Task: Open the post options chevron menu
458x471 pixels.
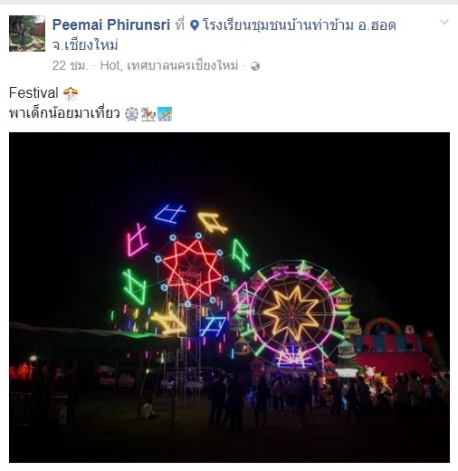Action: tap(444, 22)
